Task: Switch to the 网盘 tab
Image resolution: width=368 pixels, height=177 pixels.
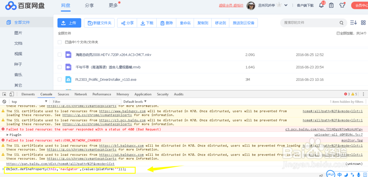Action: point(66,6)
